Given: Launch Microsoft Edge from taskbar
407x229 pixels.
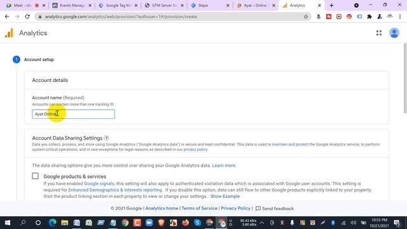Looking at the screenshot, I should (x=52, y=223).
